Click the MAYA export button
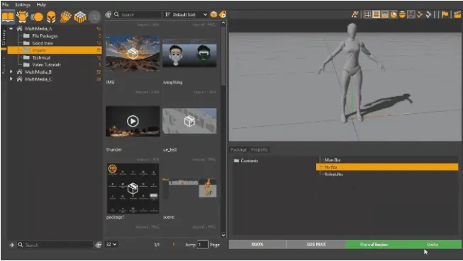 click(257, 245)
